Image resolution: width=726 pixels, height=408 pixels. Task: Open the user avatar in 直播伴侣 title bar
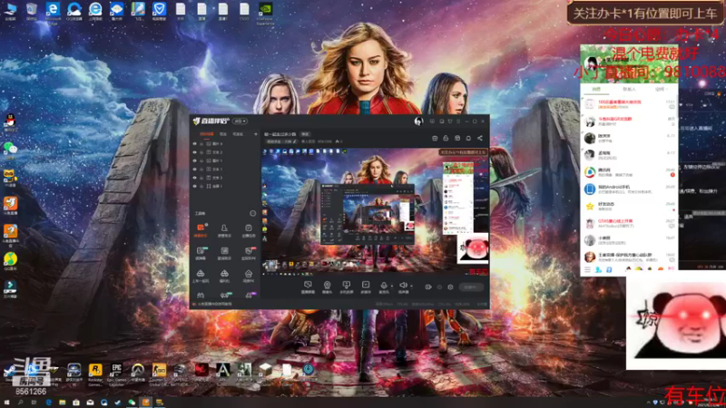(418, 121)
